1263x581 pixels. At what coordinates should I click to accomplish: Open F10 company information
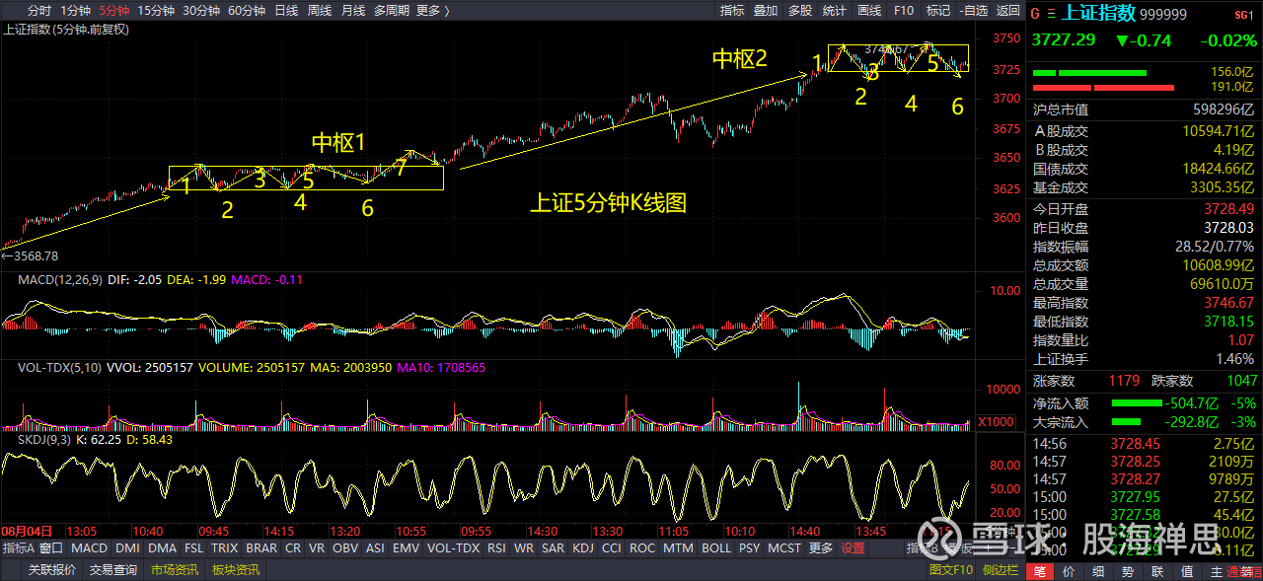click(x=904, y=11)
